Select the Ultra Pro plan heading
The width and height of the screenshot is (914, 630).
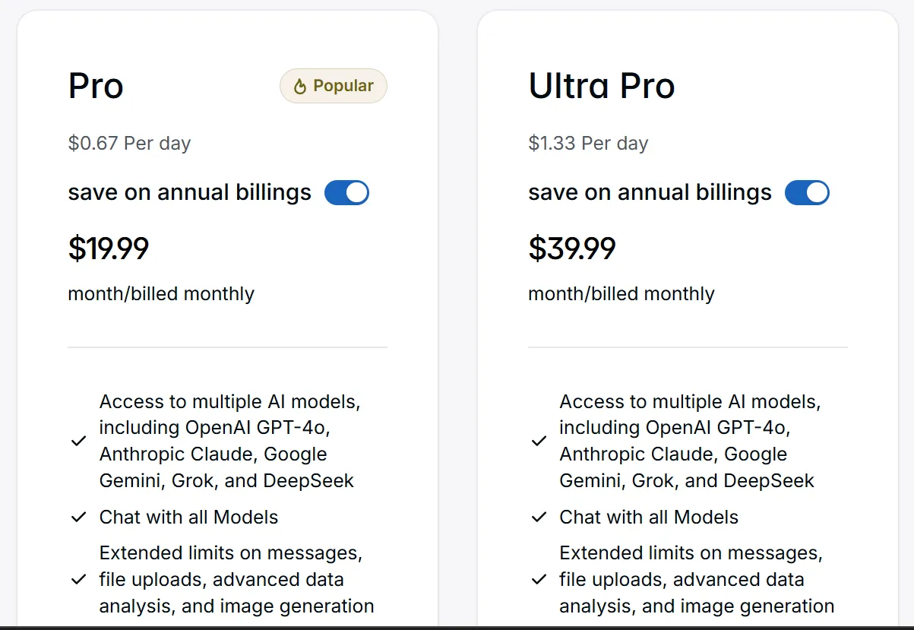pos(601,86)
